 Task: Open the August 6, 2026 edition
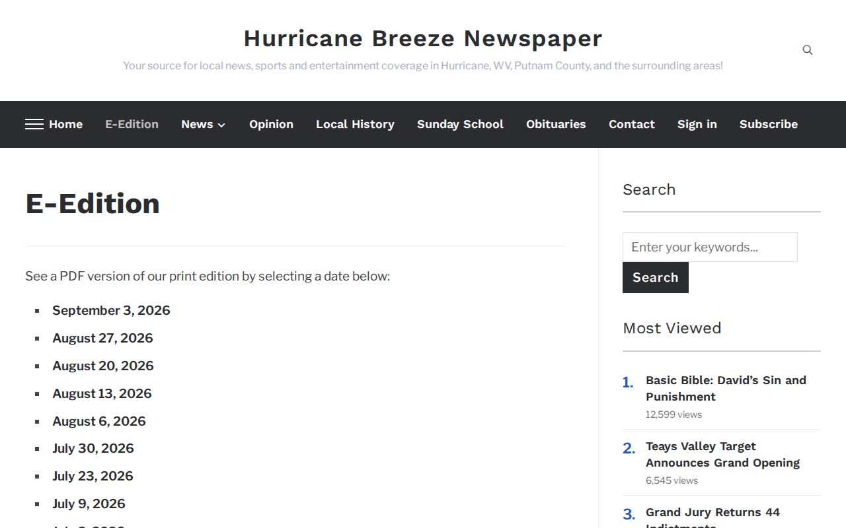coord(99,421)
